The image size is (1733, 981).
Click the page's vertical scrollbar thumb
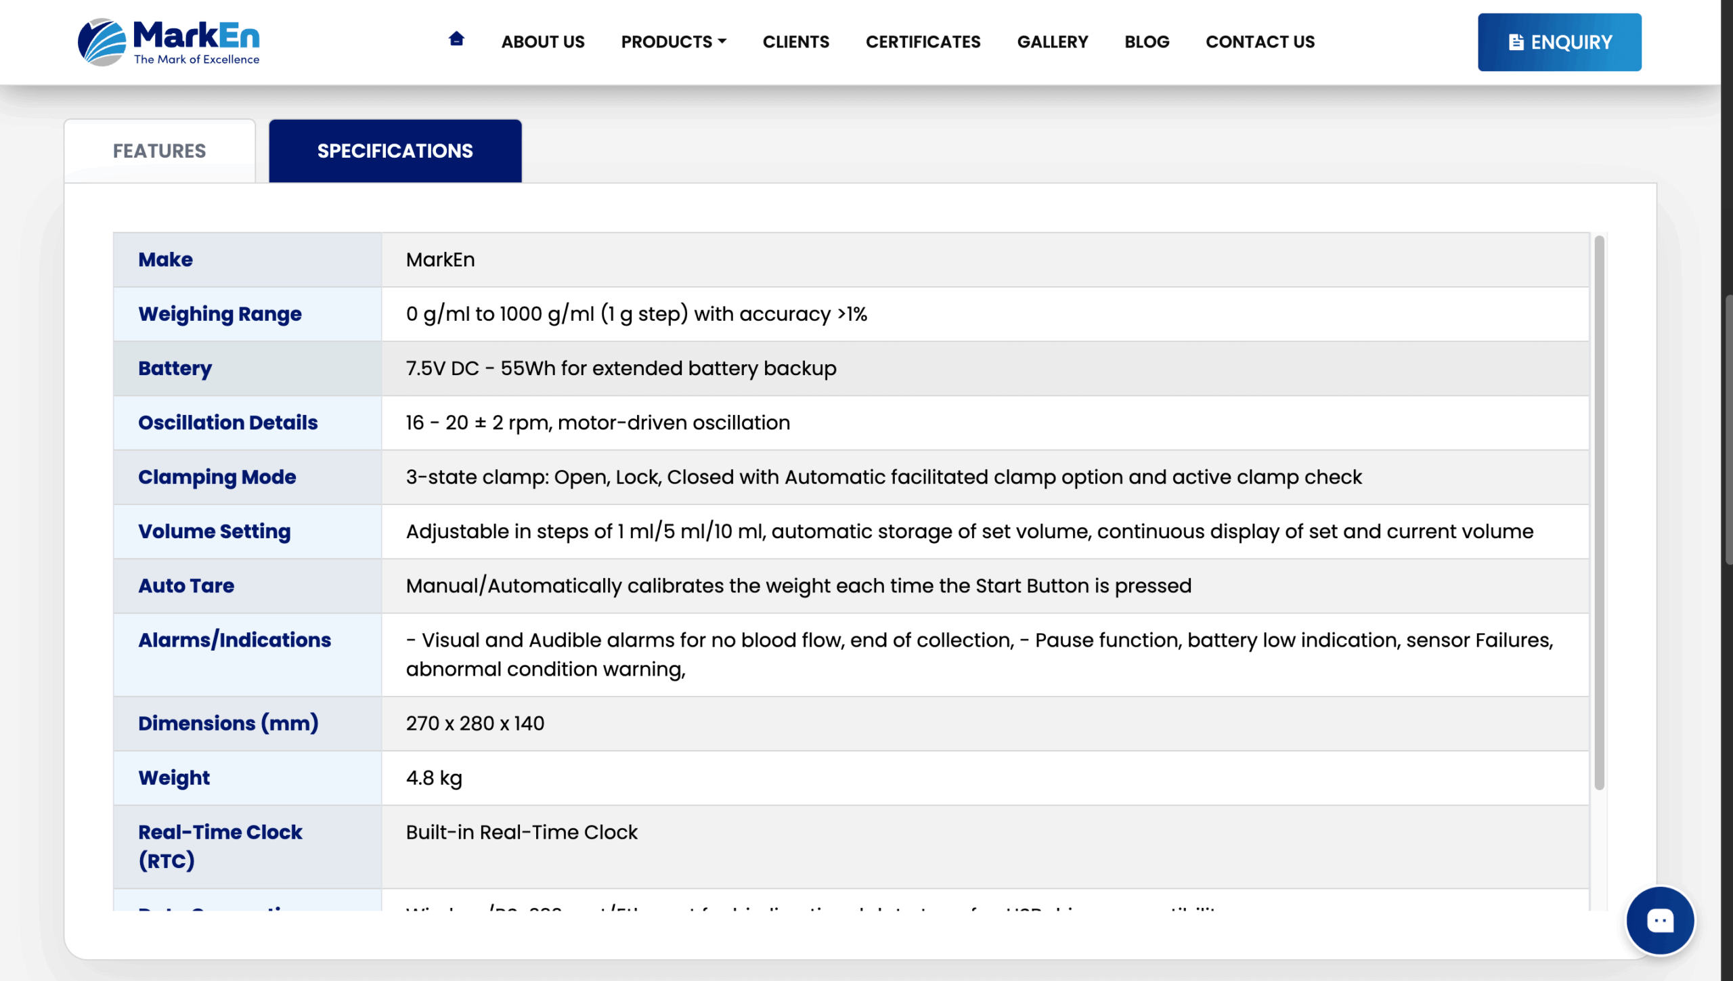1728,430
